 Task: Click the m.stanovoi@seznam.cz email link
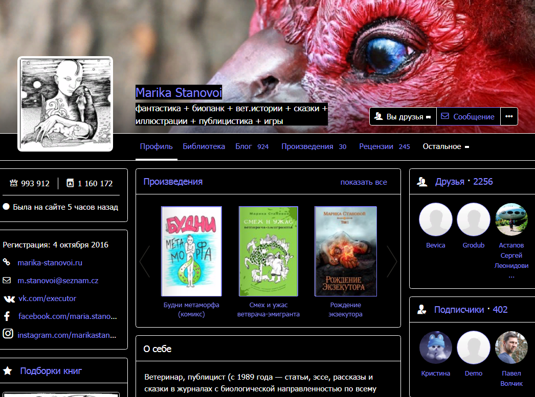pyautogui.click(x=58, y=281)
